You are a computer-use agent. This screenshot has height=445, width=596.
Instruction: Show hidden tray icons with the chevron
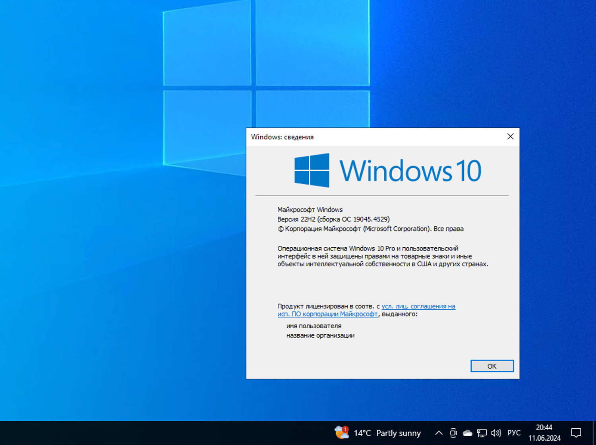coord(439,433)
